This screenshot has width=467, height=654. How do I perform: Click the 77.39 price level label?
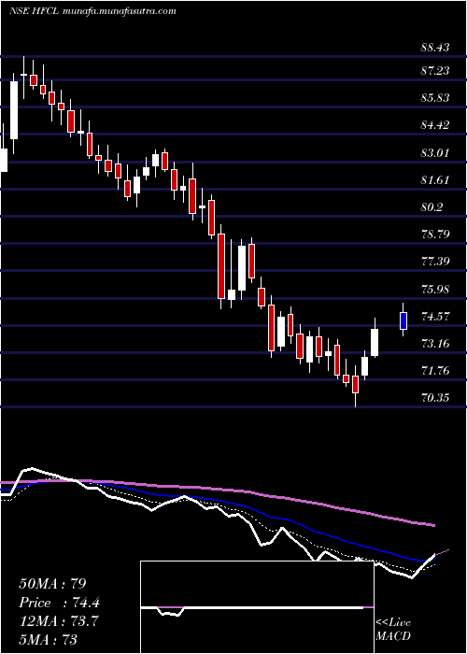(x=435, y=262)
